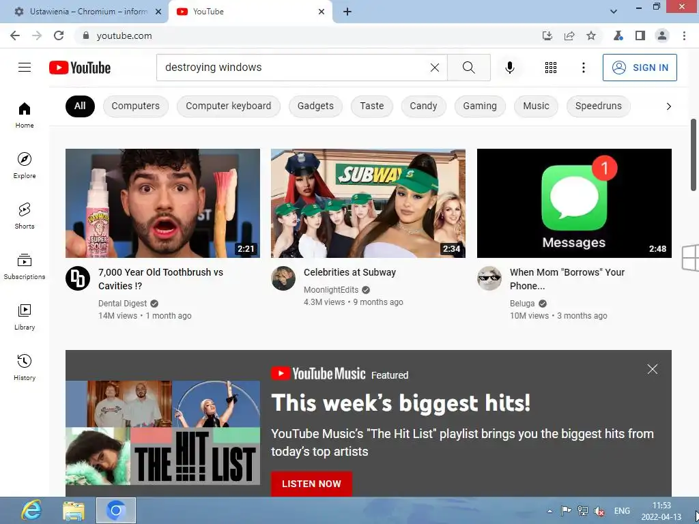Open When Mom Borrows Your Phone title
The height and width of the screenshot is (524, 699).
[567, 279]
